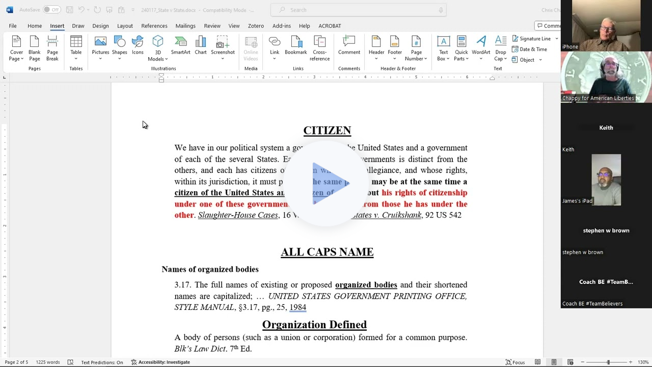Image resolution: width=652 pixels, height=367 pixels.
Task: Add a Bookmark via the Links group
Action: pyautogui.click(x=295, y=47)
